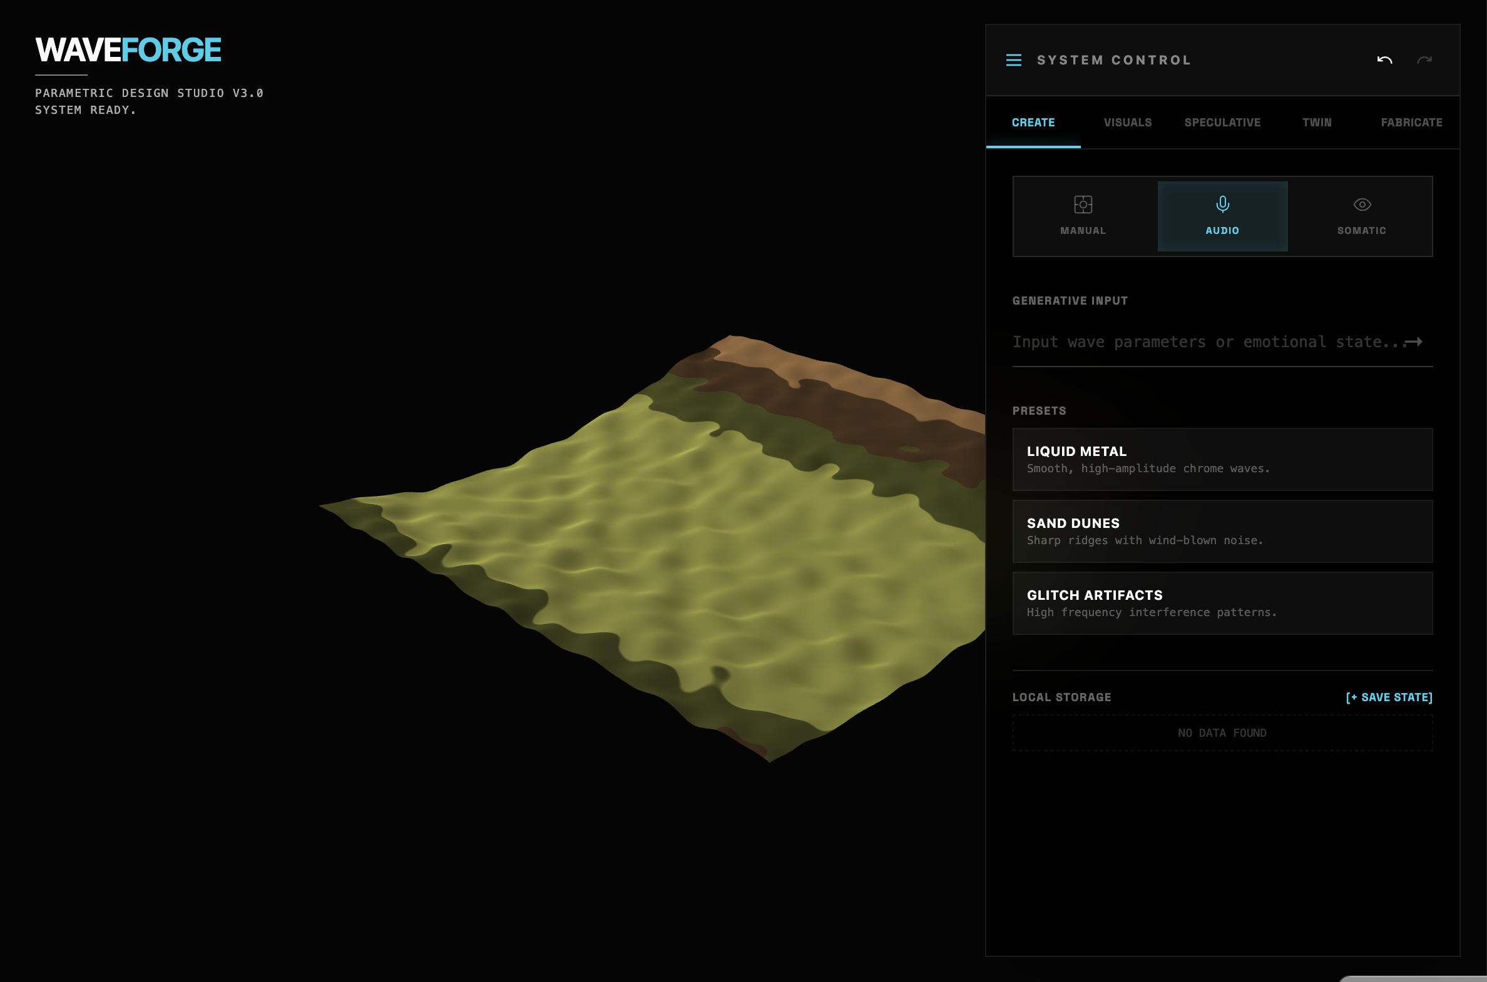Open the Twin tab

pyautogui.click(x=1317, y=123)
